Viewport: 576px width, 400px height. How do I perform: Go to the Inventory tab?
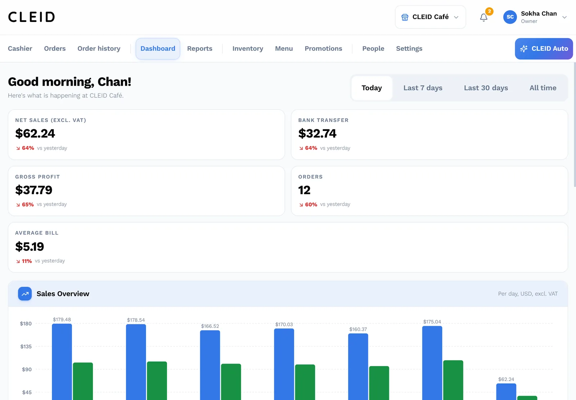point(248,49)
